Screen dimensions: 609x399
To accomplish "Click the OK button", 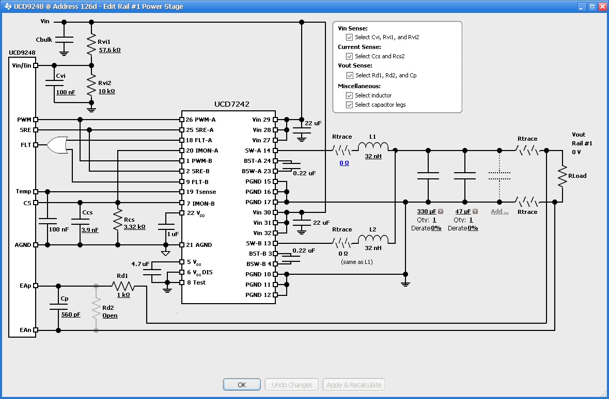I will (x=242, y=385).
